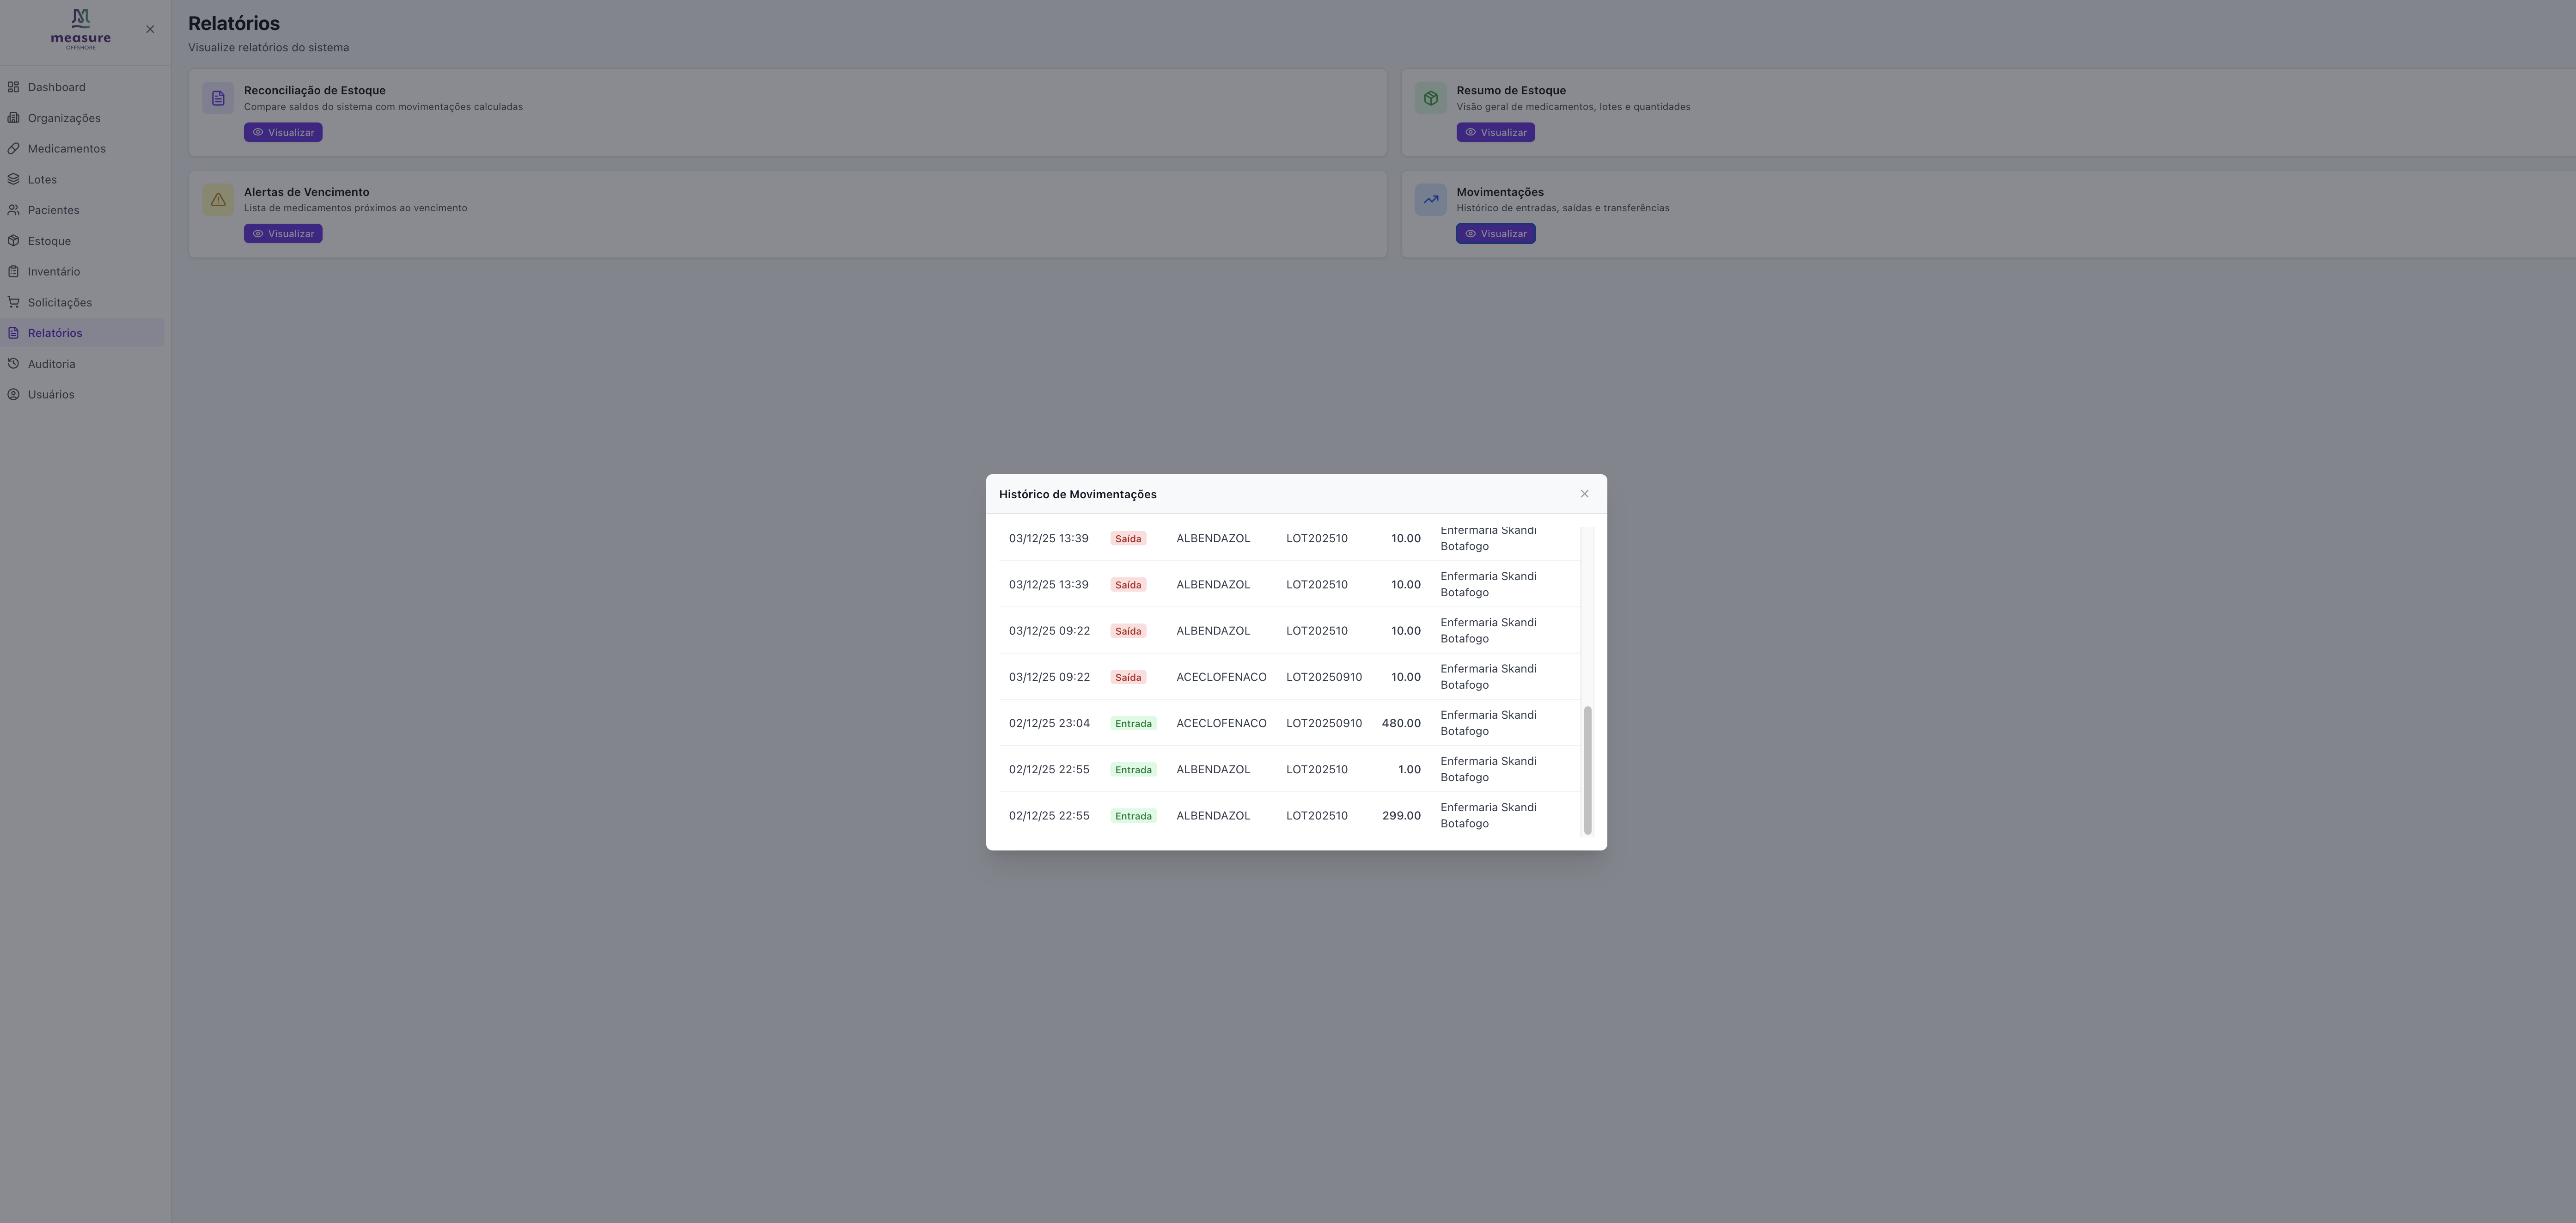Click the Alertas de Vencimento warning icon

click(218, 199)
